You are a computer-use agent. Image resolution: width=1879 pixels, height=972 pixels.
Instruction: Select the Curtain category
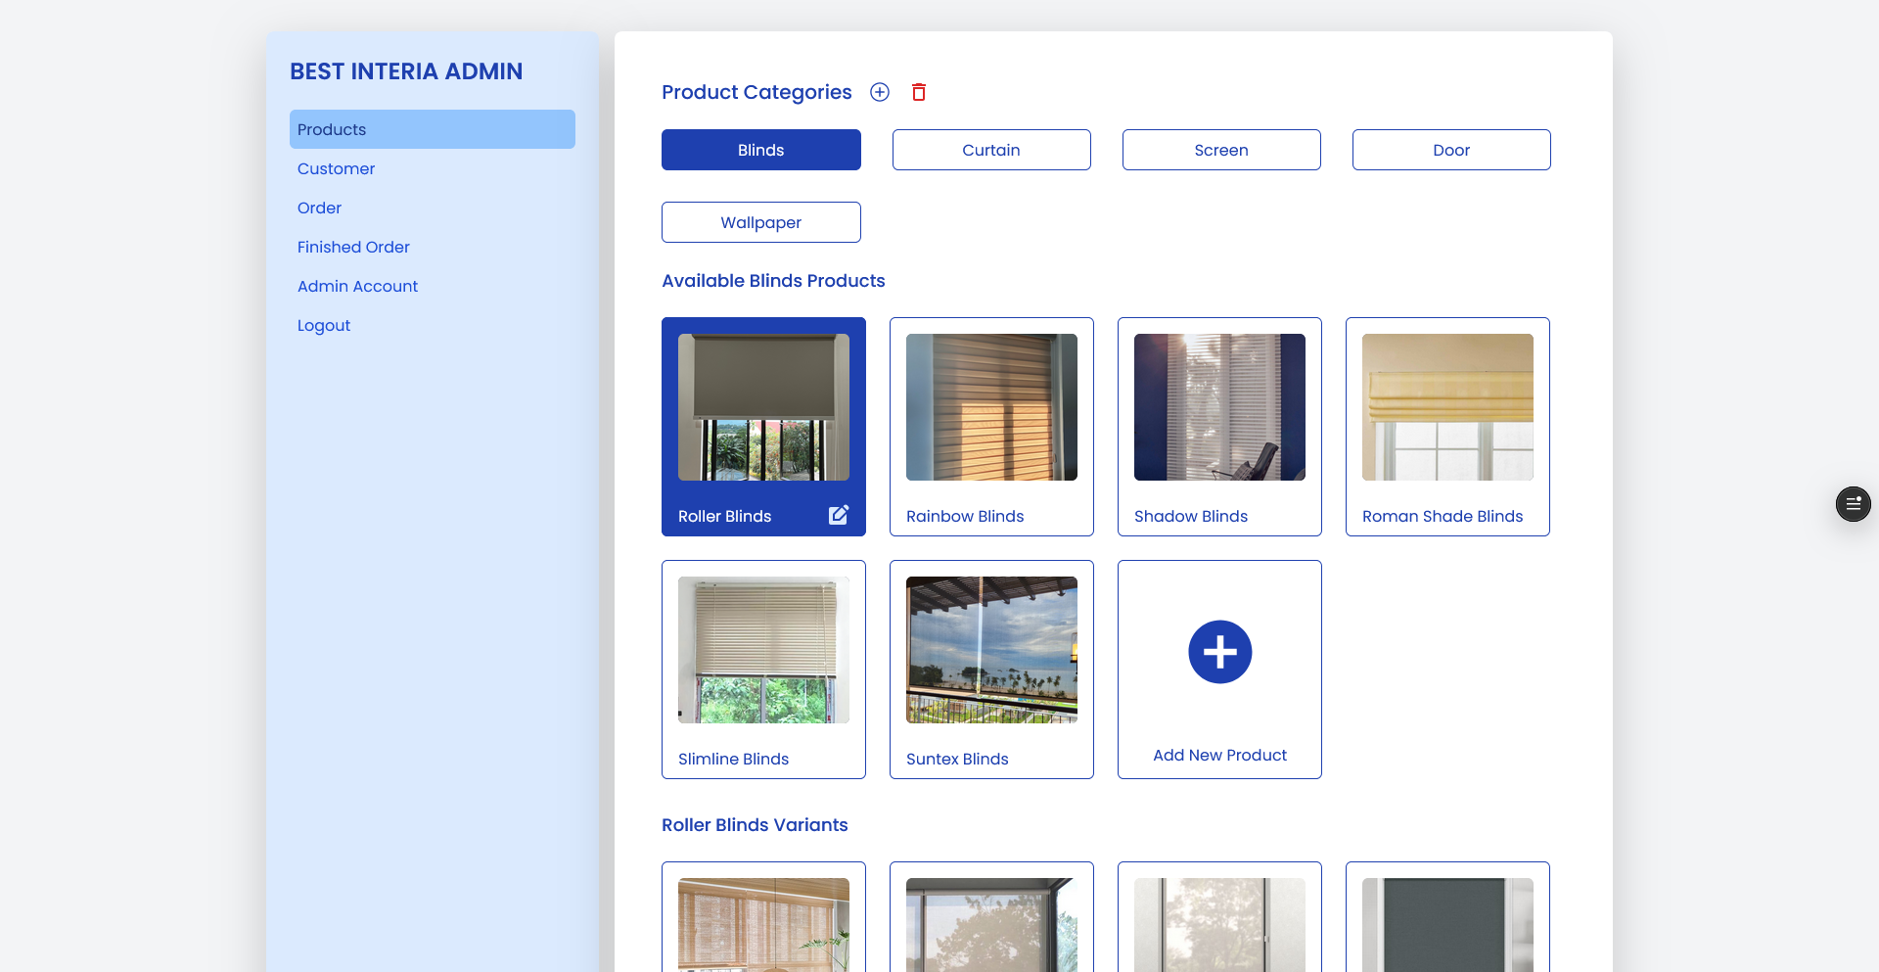pos(991,149)
